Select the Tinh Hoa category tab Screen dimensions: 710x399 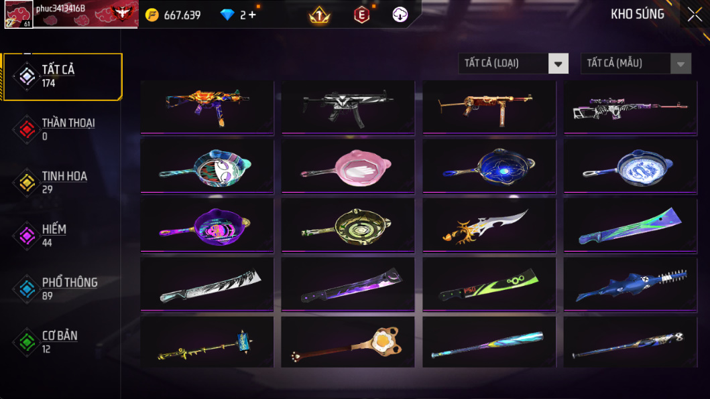(61, 182)
